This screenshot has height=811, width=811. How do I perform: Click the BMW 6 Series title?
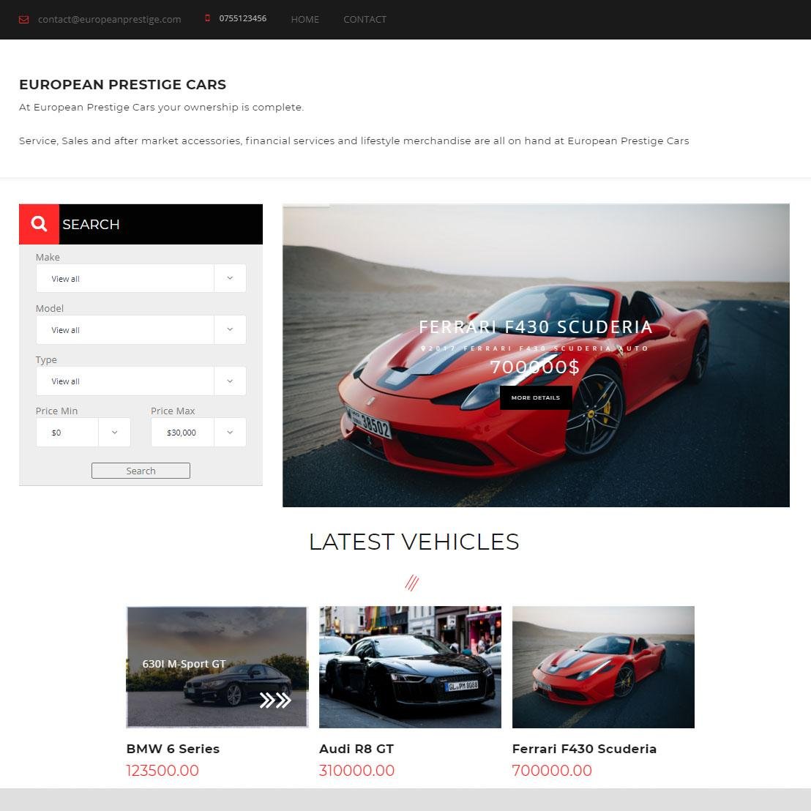pos(173,749)
